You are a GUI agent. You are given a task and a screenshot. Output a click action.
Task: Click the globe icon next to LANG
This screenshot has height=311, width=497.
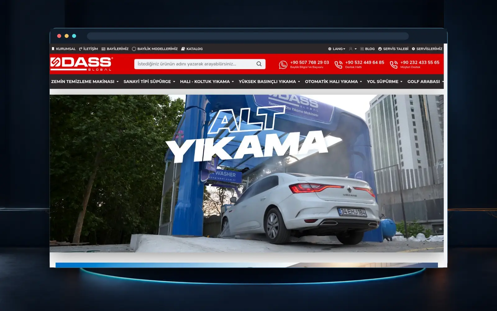pos(330,49)
